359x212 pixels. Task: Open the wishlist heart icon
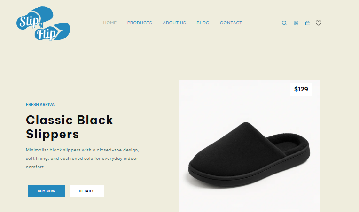pos(319,23)
